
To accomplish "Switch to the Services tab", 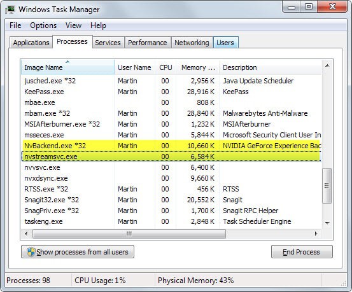I will (x=108, y=43).
